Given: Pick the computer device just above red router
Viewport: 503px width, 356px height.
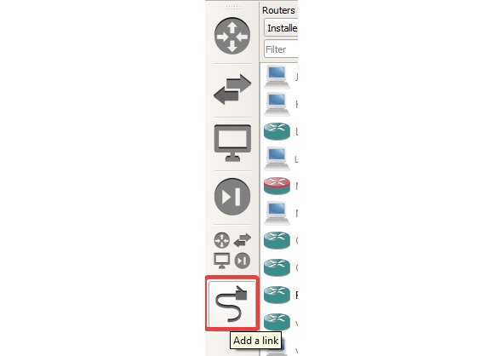Looking at the screenshot, I should (x=277, y=159).
